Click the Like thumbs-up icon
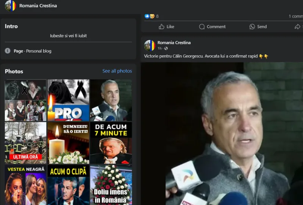303x205 pixels. point(162,27)
